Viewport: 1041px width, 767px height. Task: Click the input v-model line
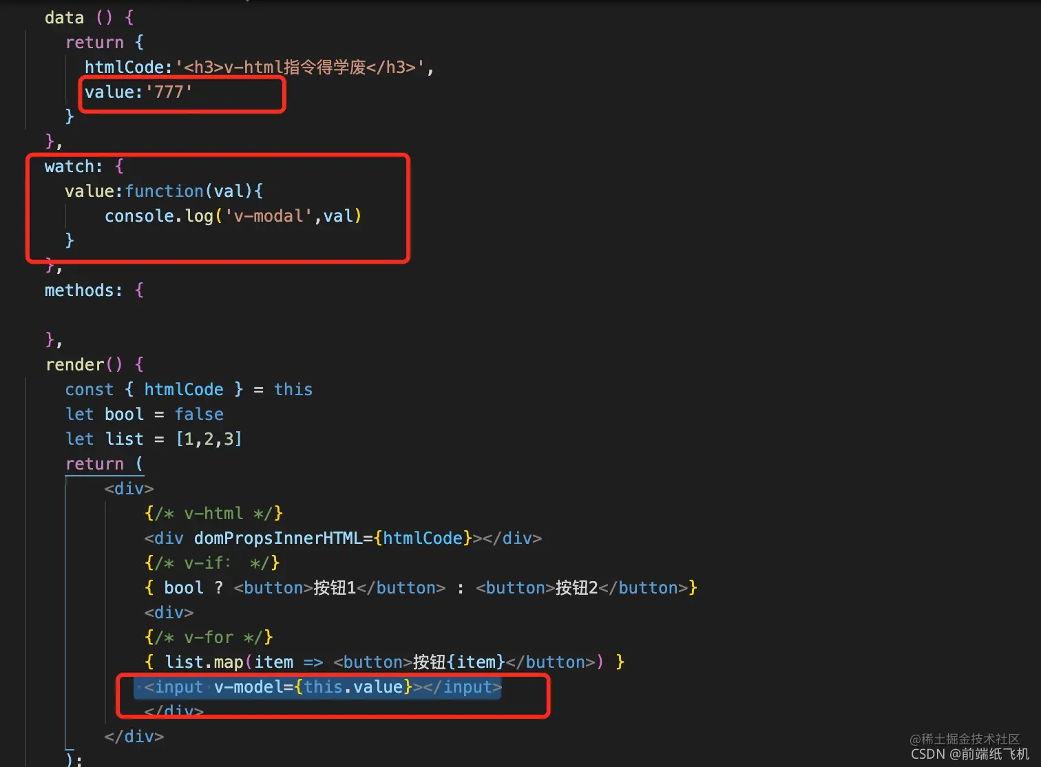click(323, 686)
